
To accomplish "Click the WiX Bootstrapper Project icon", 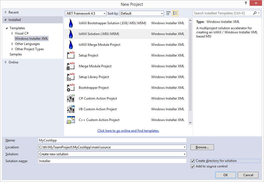I will pos(71,87).
